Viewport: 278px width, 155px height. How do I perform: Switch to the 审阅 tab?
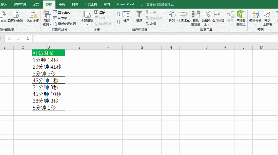pyautogui.click(x=62, y=4)
